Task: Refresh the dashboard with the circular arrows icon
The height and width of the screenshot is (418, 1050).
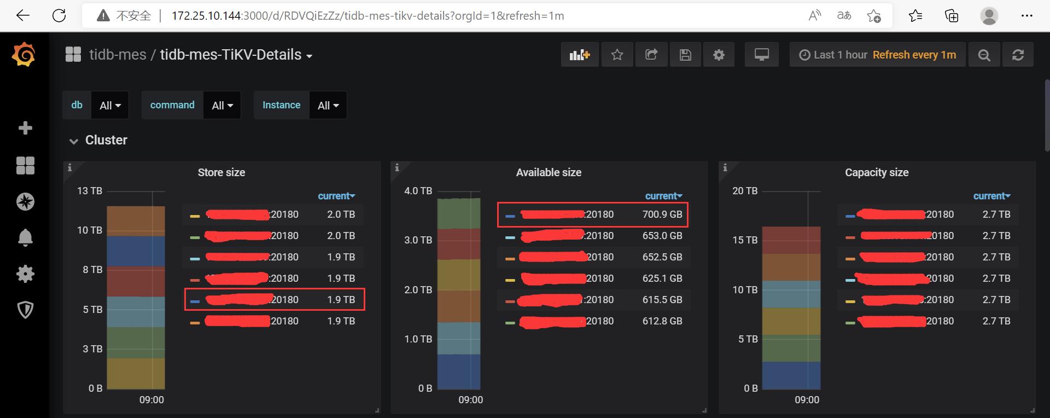Action: (x=1018, y=55)
